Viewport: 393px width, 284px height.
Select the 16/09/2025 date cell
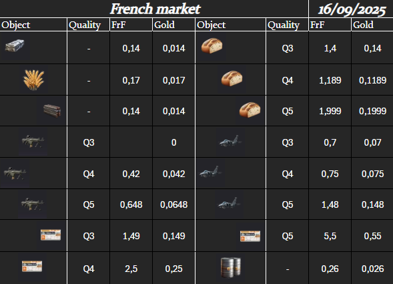pyautogui.click(x=351, y=9)
